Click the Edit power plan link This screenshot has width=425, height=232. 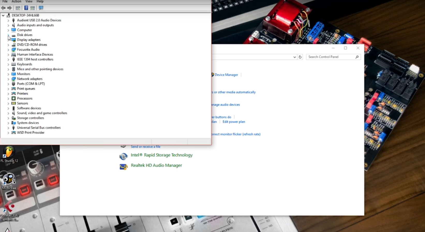pyautogui.click(x=234, y=122)
